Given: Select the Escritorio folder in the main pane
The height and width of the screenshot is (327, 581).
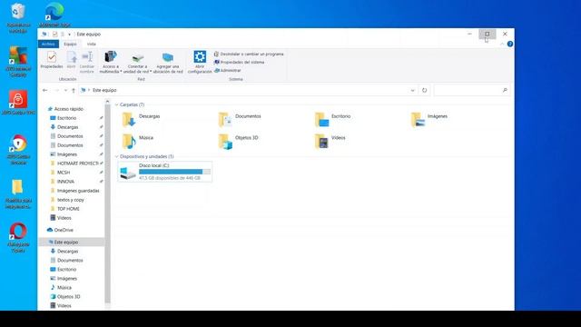Looking at the screenshot, I should click(332, 119).
